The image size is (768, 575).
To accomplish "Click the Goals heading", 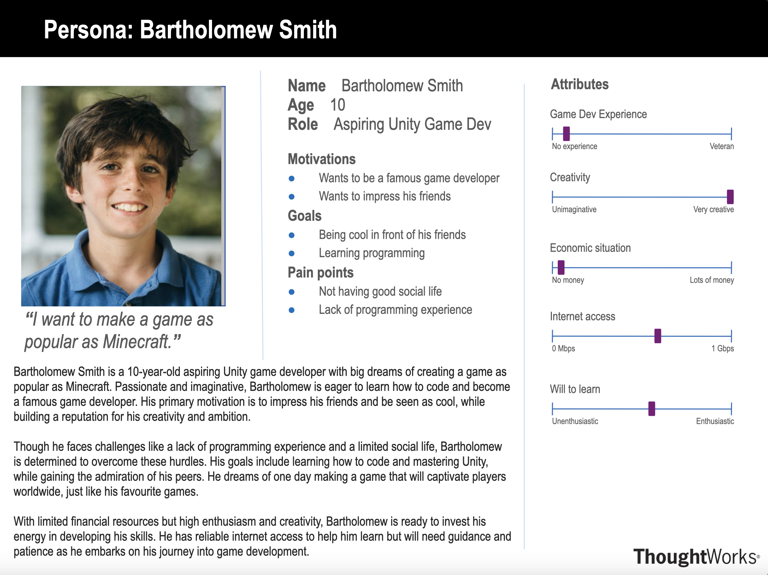I will (305, 216).
